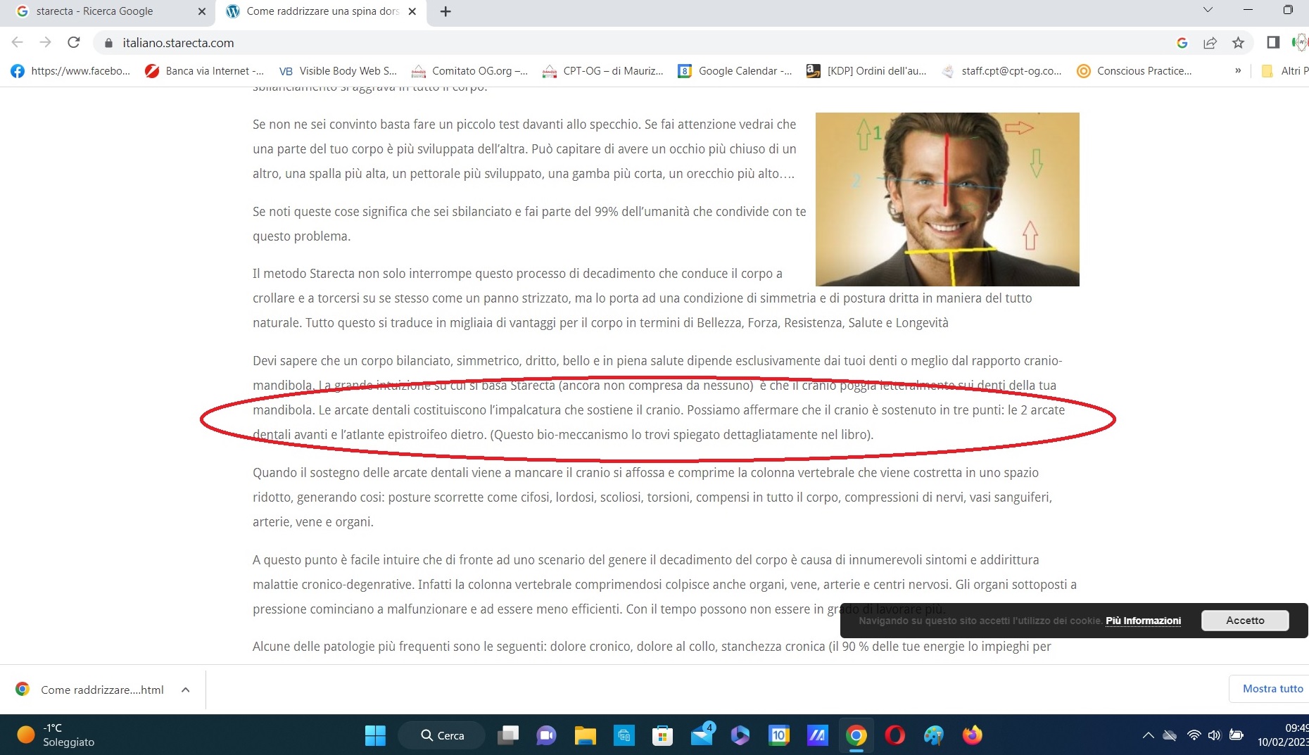Open Opera browser from taskbar
Screen dimensions: 1309x755
[895, 735]
